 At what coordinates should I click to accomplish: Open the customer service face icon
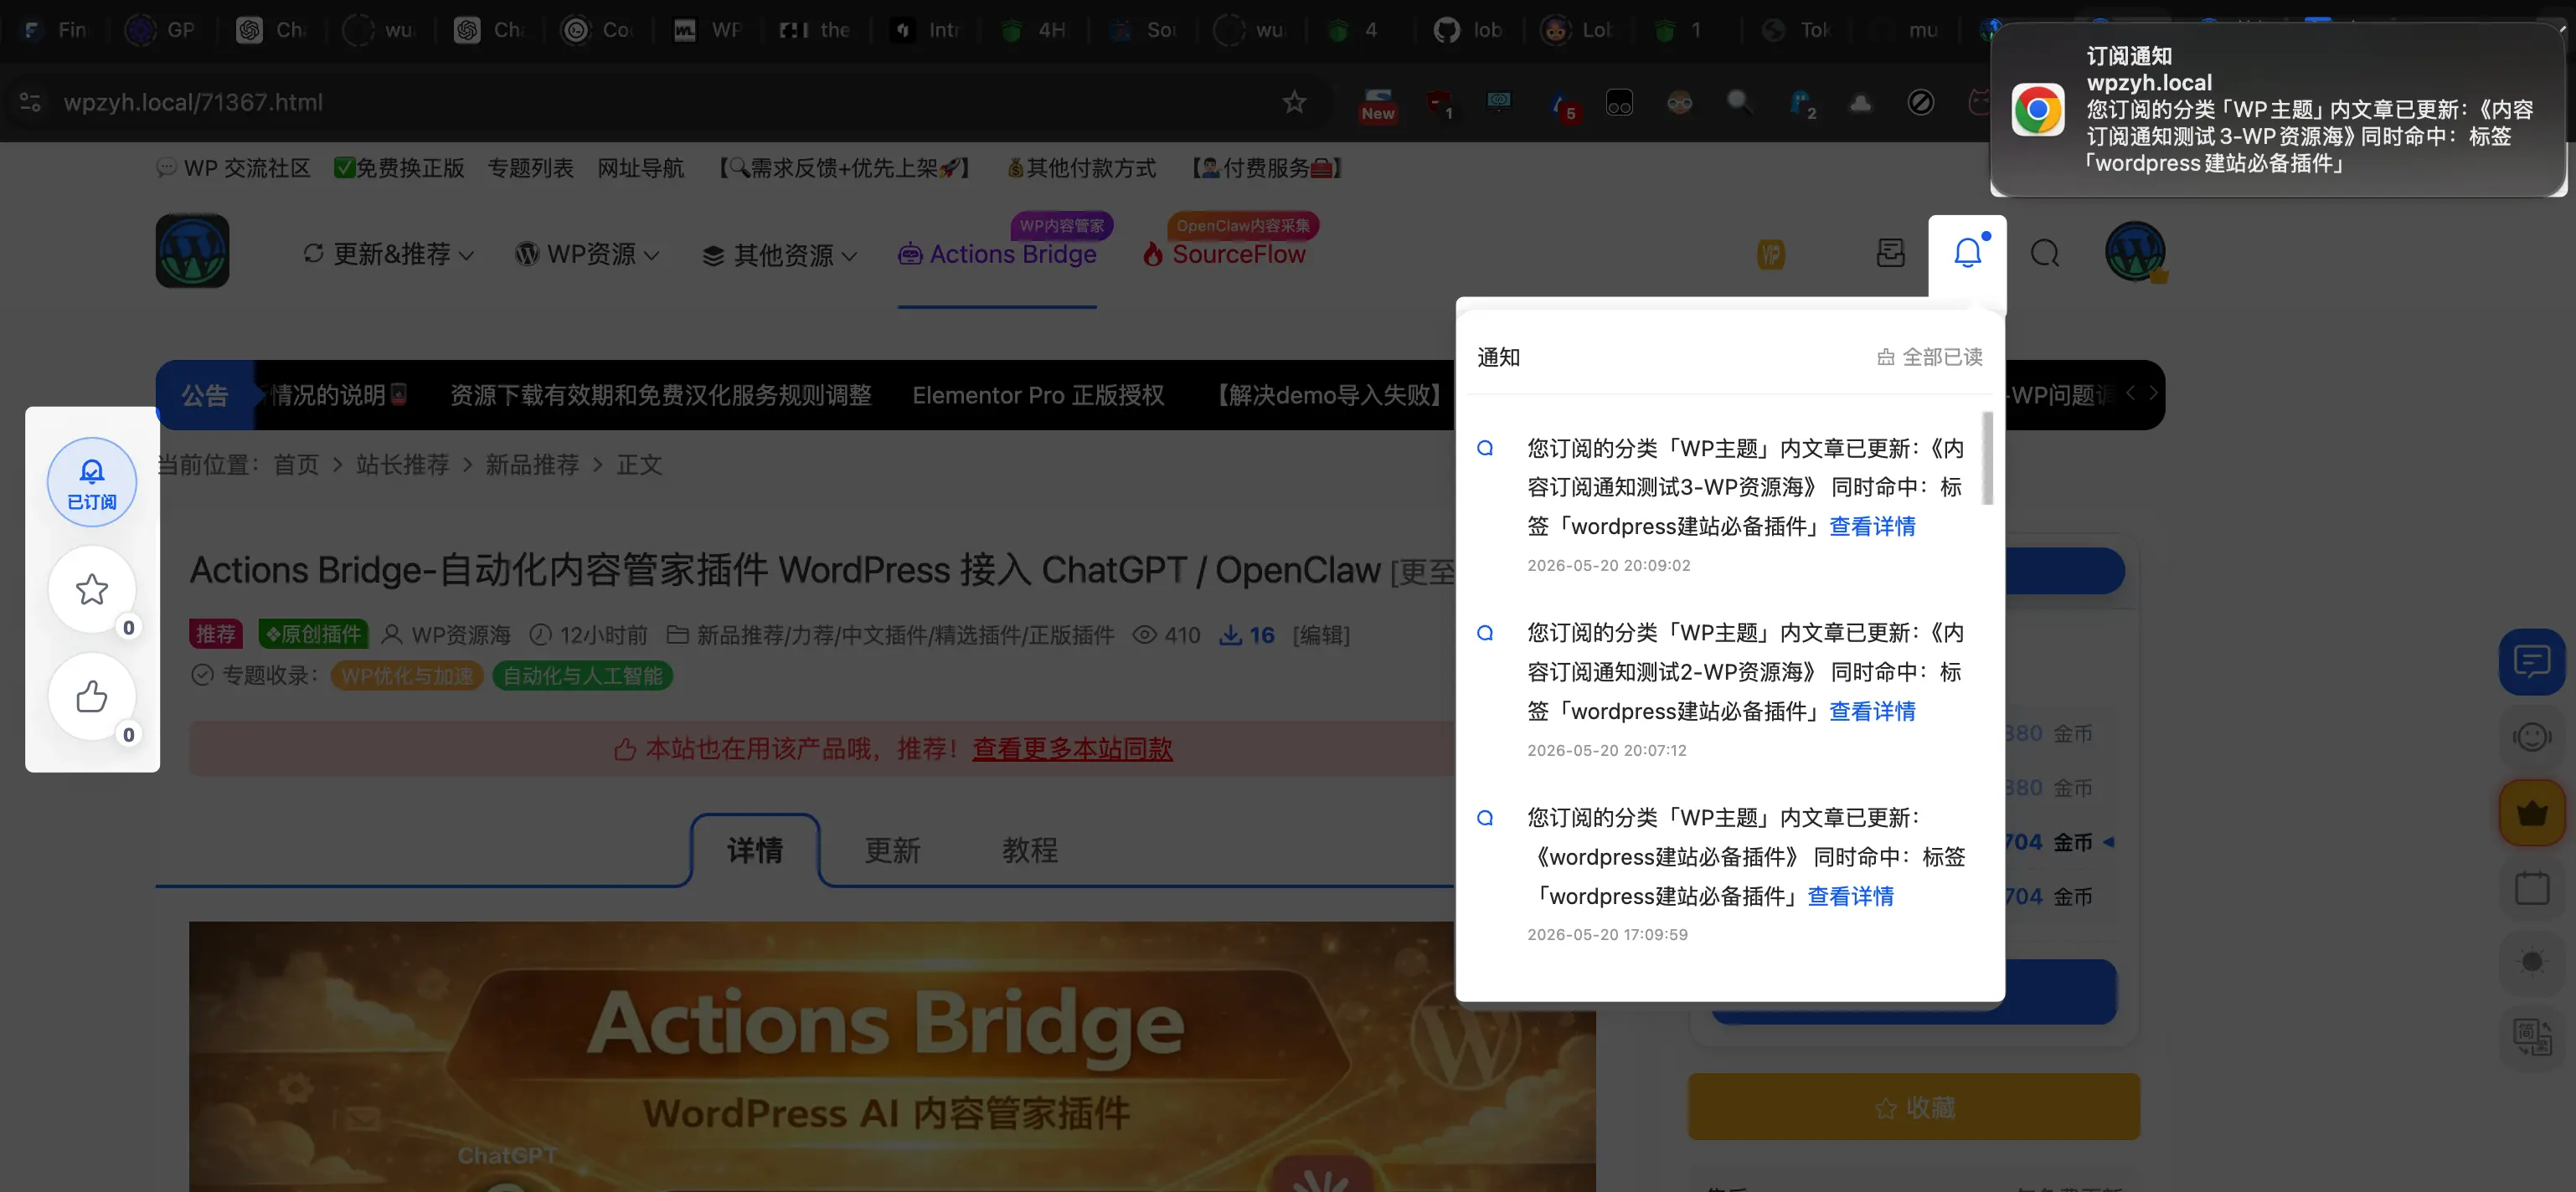[2532, 737]
